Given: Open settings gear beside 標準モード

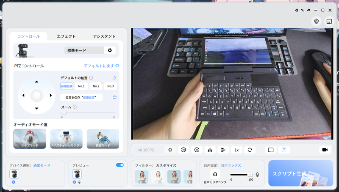Looking at the screenshot, I should coord(110,50).
